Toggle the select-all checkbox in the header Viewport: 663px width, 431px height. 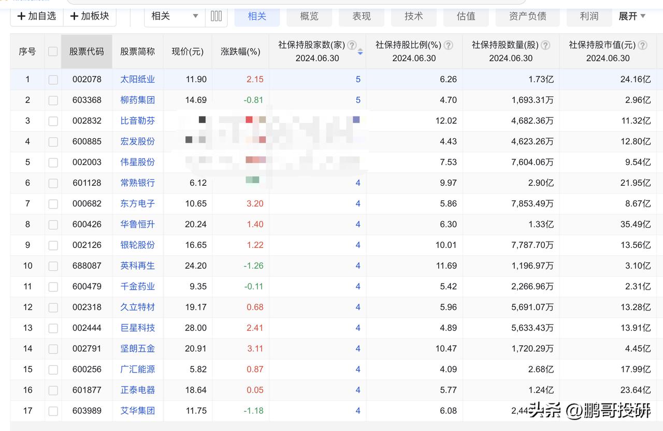tap(53, 51)
